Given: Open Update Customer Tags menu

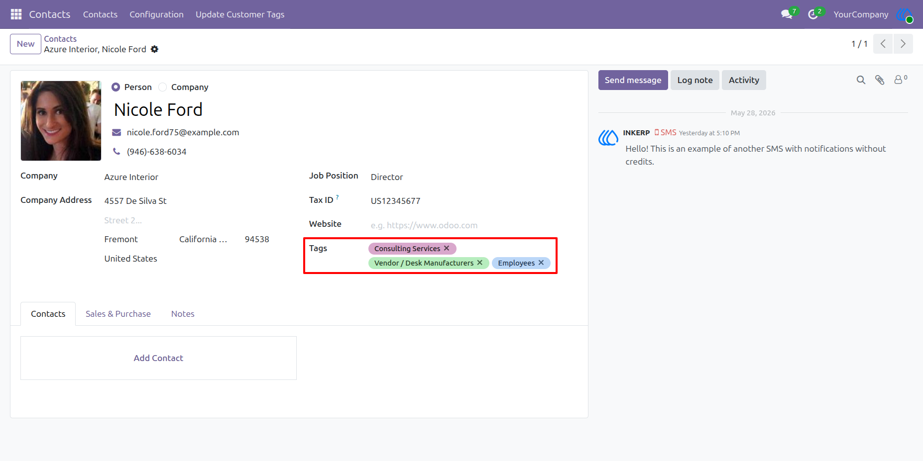Looking at the screenshot, I should pyautogui.click(x=240, y=14).
